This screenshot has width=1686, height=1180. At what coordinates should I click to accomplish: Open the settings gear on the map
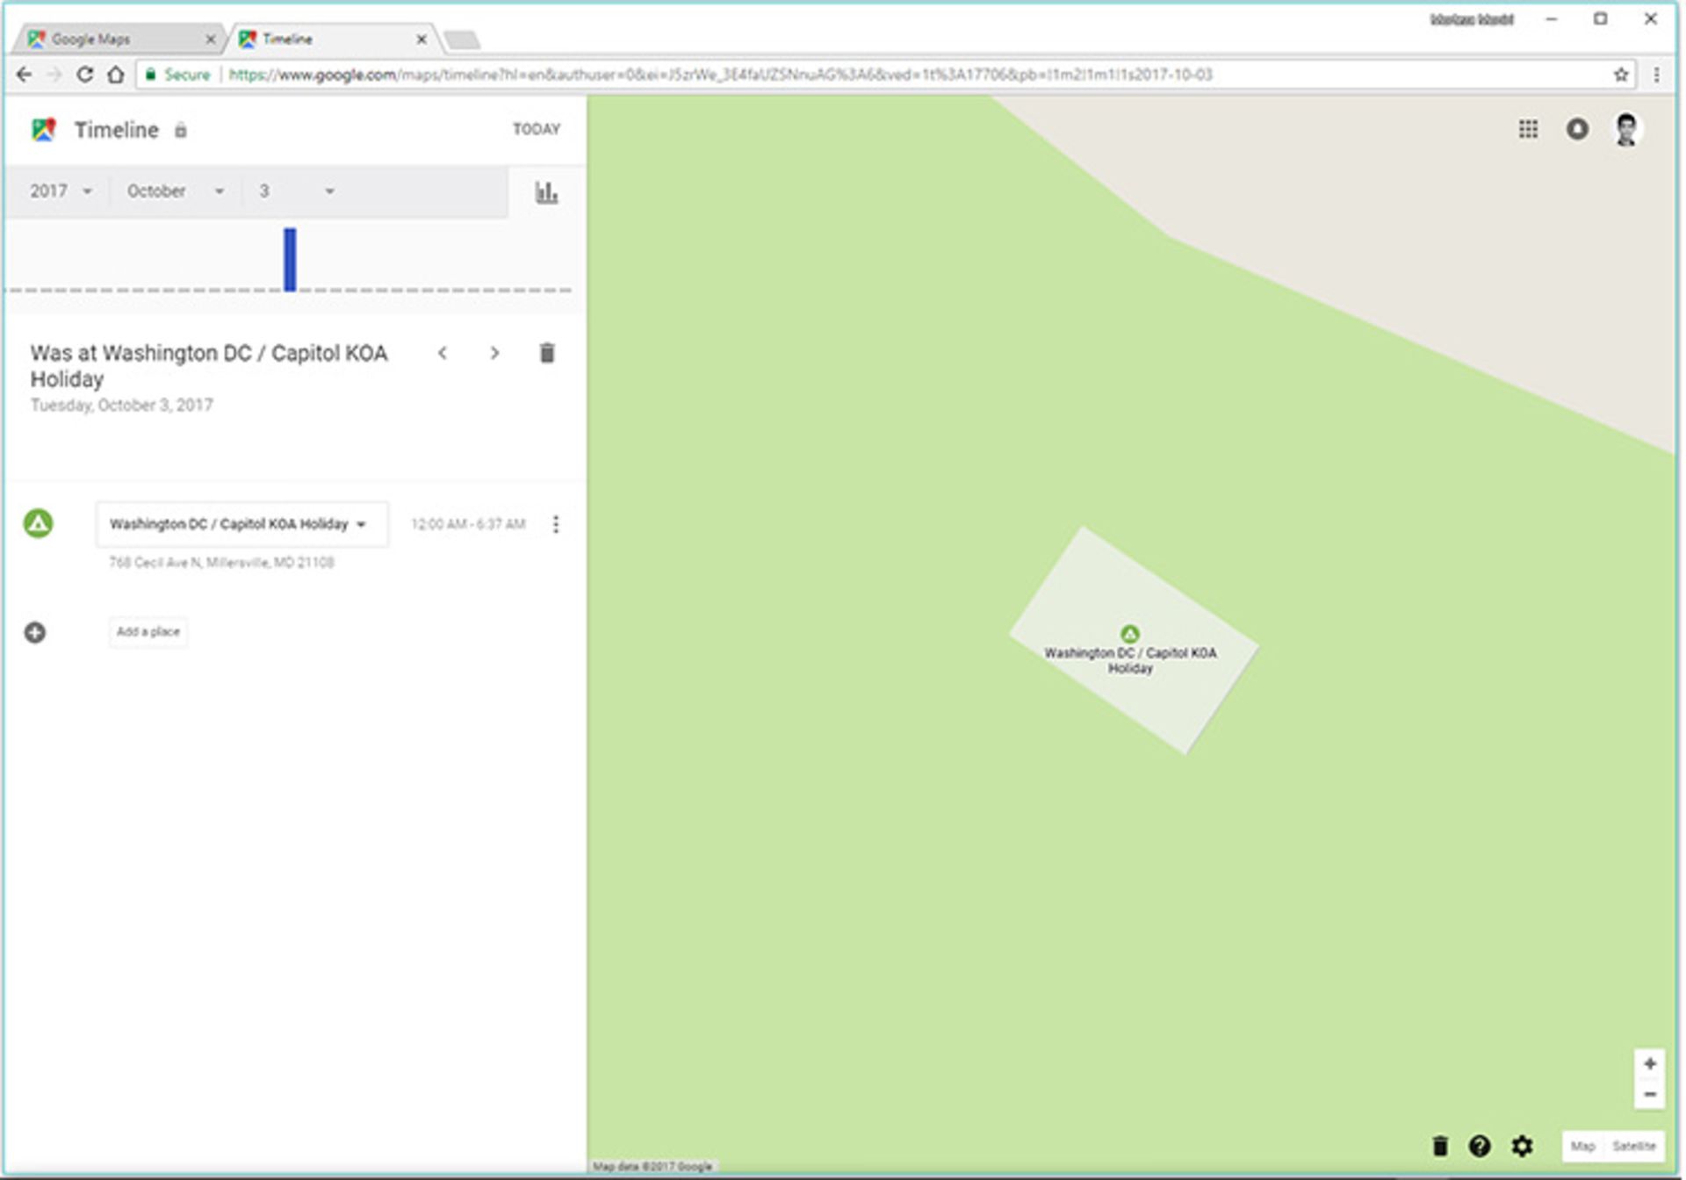(1522, 1146)
